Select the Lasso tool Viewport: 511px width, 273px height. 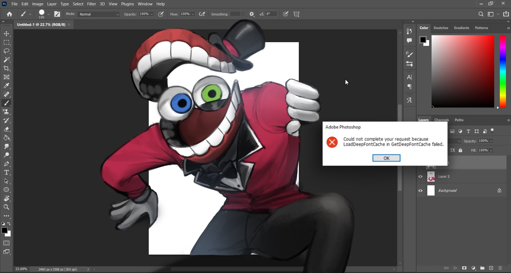click(6, 51)
